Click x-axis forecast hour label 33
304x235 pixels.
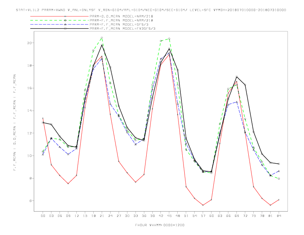(135, 216)
